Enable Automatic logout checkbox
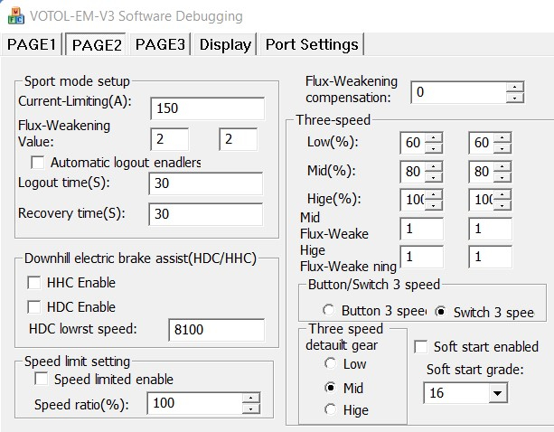 [x=38, y=163]
